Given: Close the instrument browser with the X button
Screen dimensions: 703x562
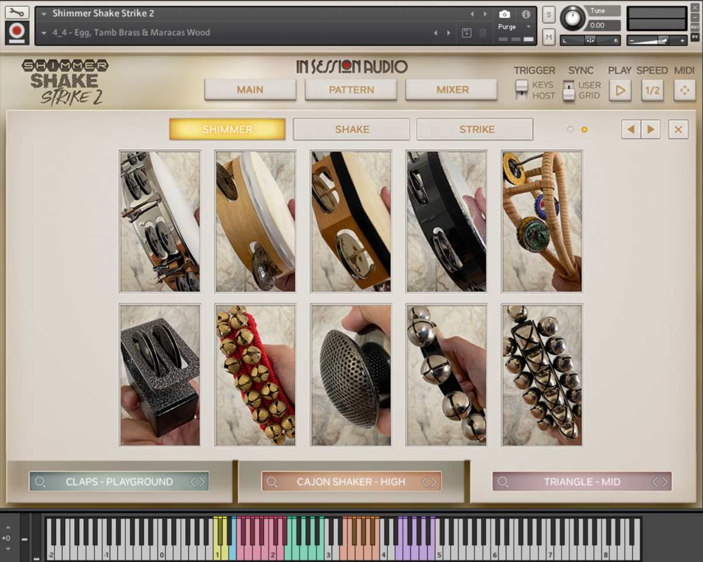Looking at the screenshot, I should click(x=678, y=129).
